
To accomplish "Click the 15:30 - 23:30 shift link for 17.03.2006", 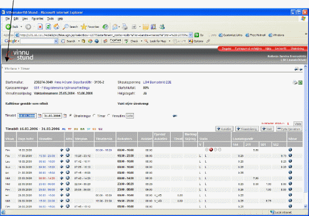I will click(x=47, y=156).
